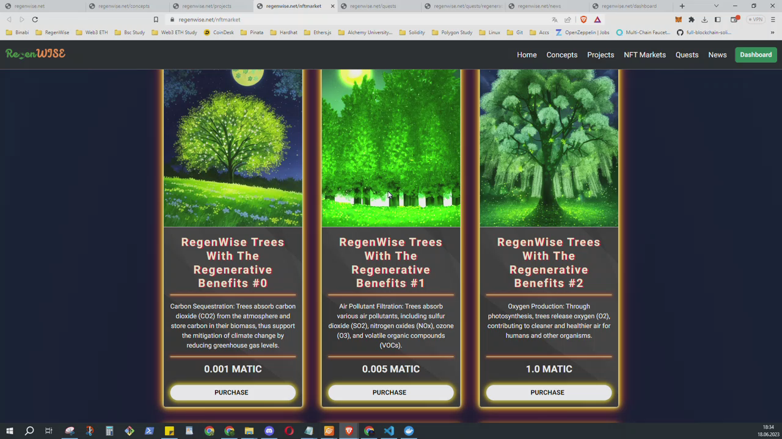Open Visual Studio Code from the taskbar
782x439 pixels.
tap(389, 431)
